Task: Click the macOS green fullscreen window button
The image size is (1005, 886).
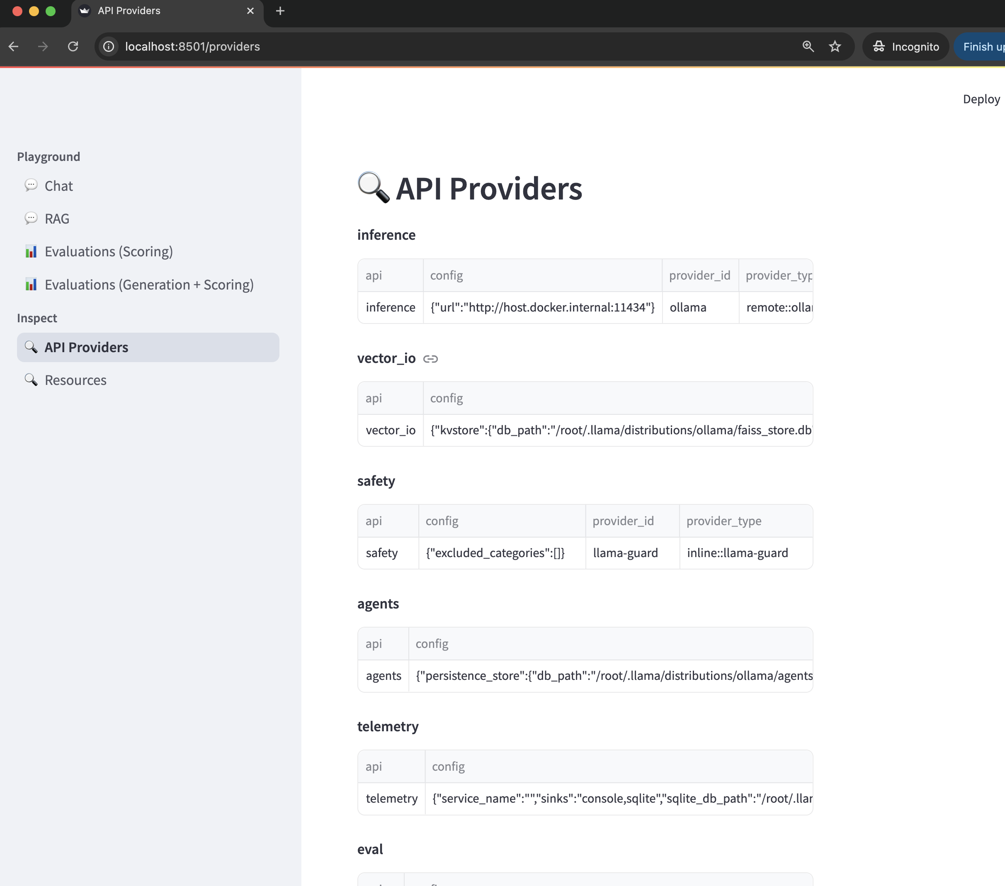Action: coord(51,11)
